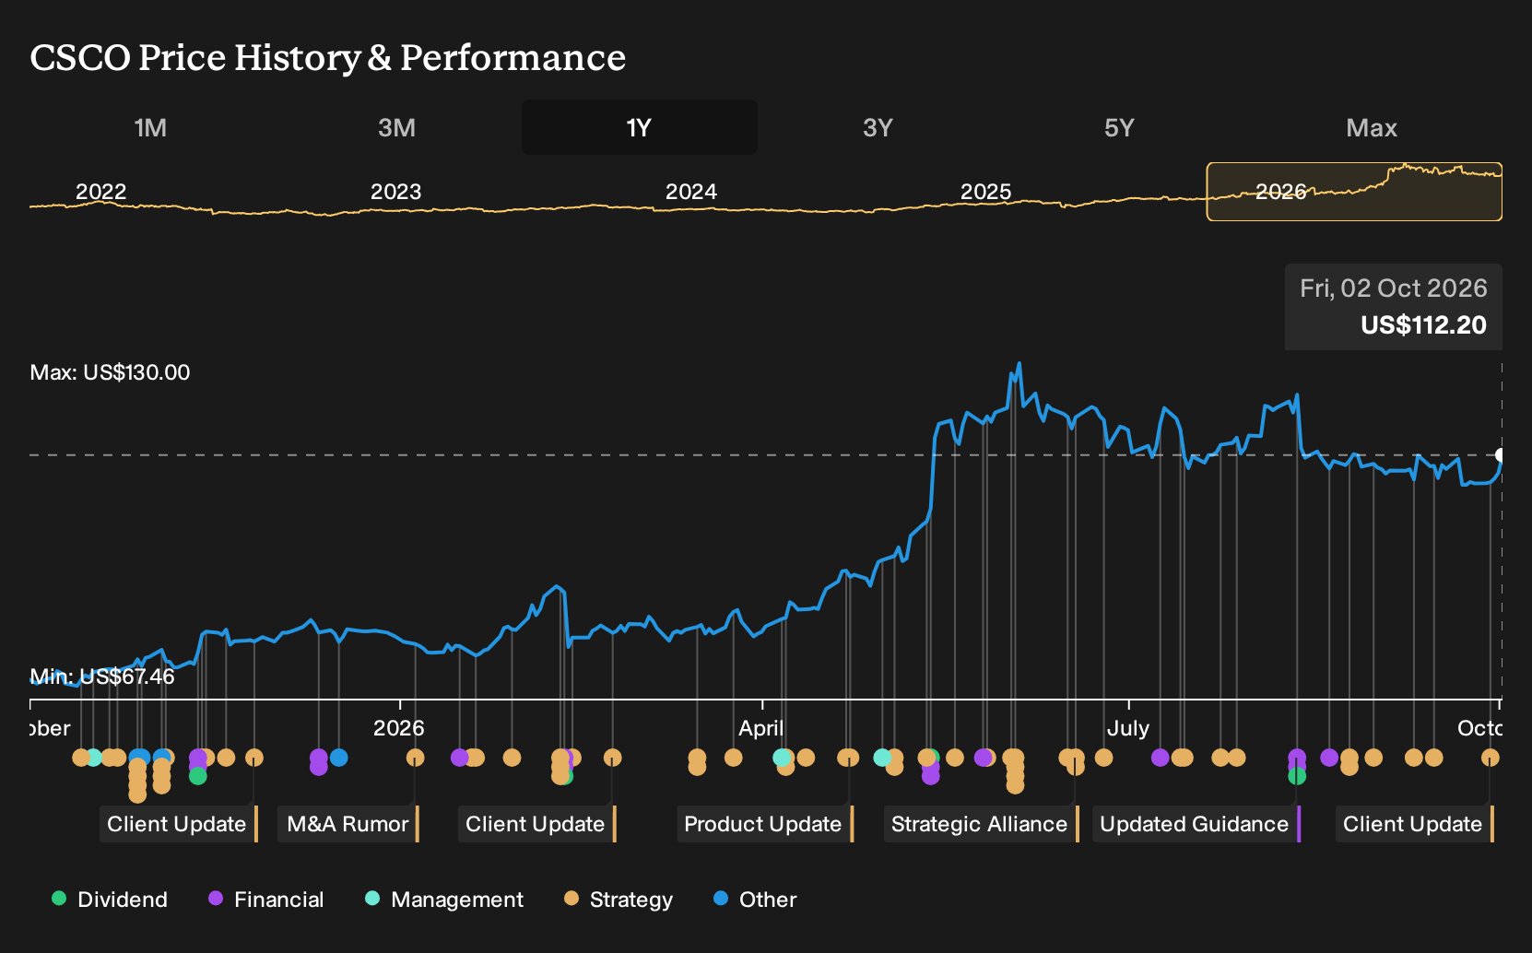
Task: Toggle the Other legend entry
Action: click(755, 900)
